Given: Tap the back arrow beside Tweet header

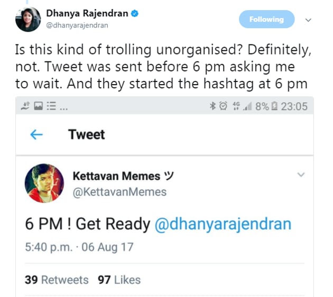Looking at the screenshot, I should [36, 134].
